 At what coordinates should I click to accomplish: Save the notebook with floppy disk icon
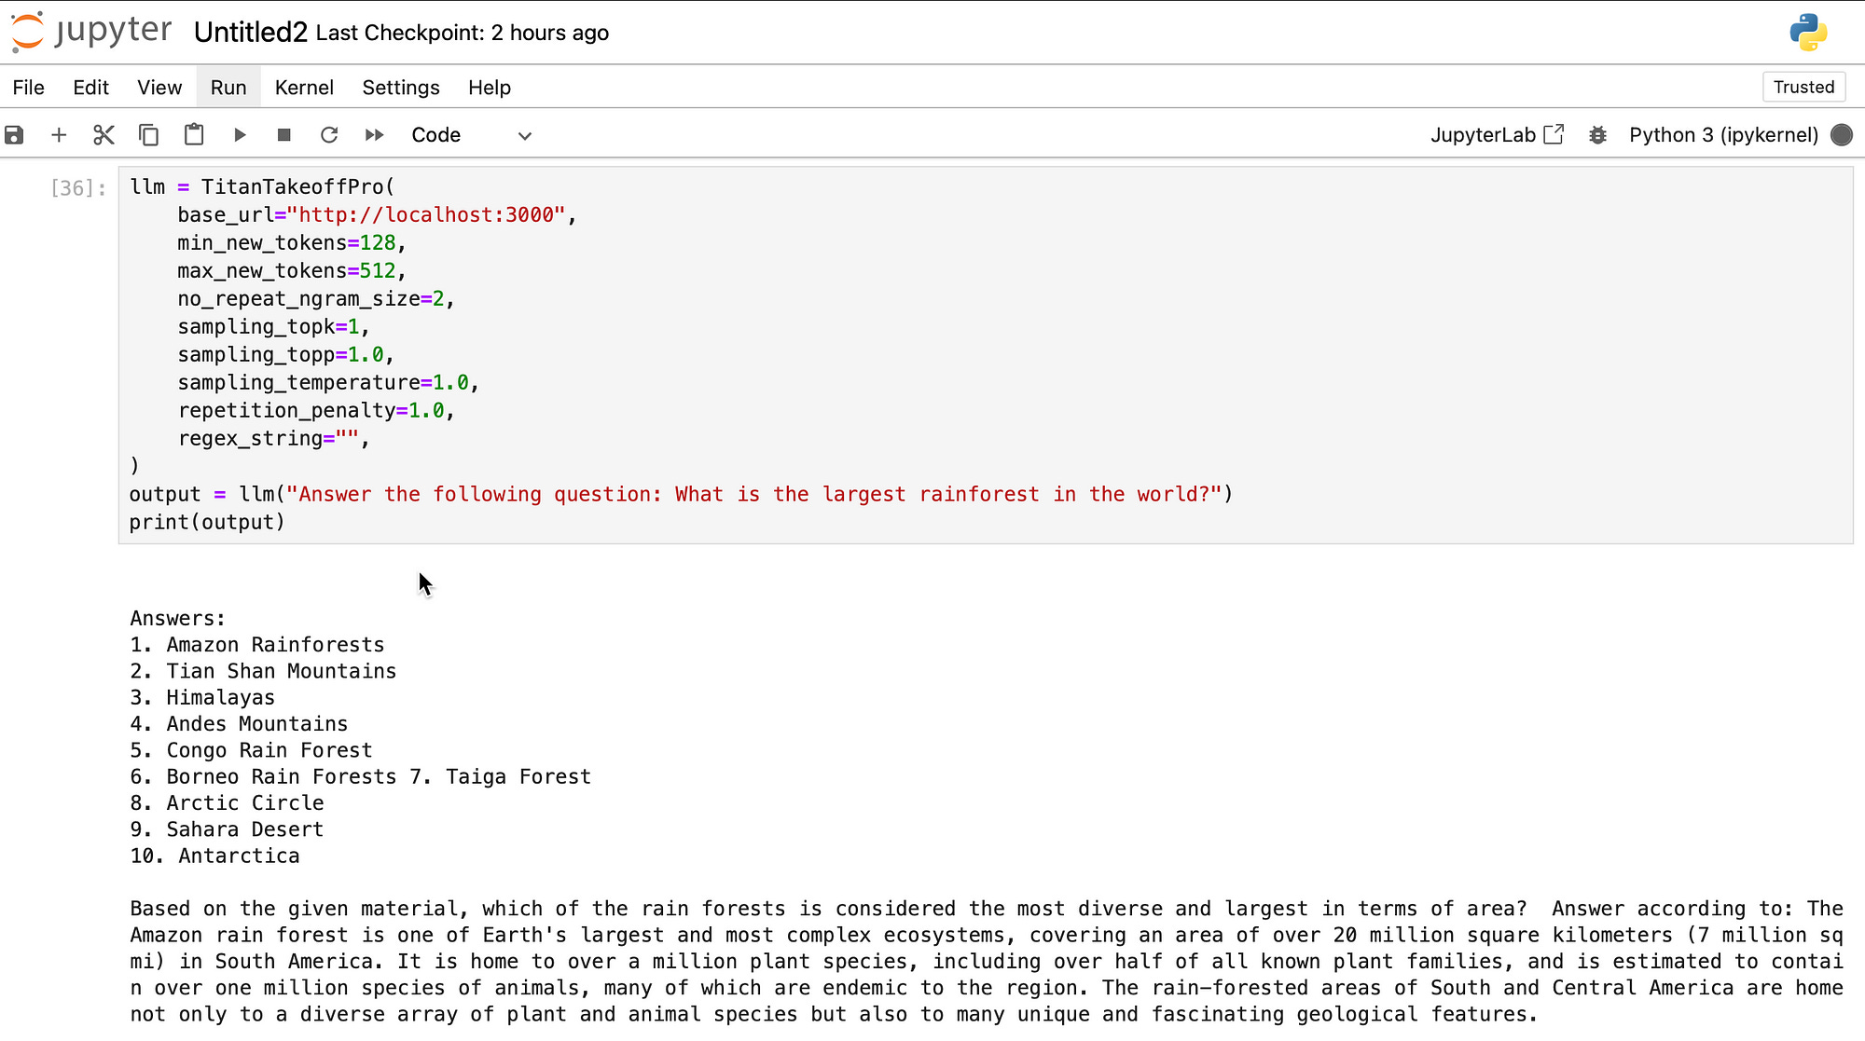14,135
